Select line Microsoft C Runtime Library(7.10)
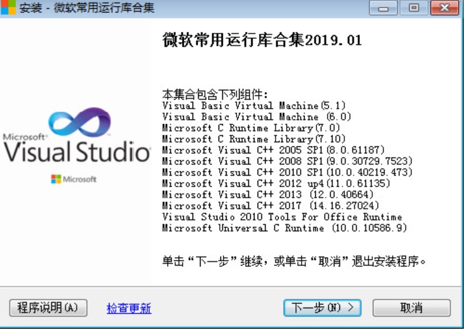Viewport: 465px width, 330px height. 254,139
